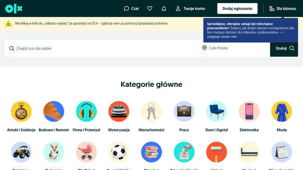The image size is (303, 170).
Task: Click the Kategorie główne heading
Action: (x=151, y=85)
